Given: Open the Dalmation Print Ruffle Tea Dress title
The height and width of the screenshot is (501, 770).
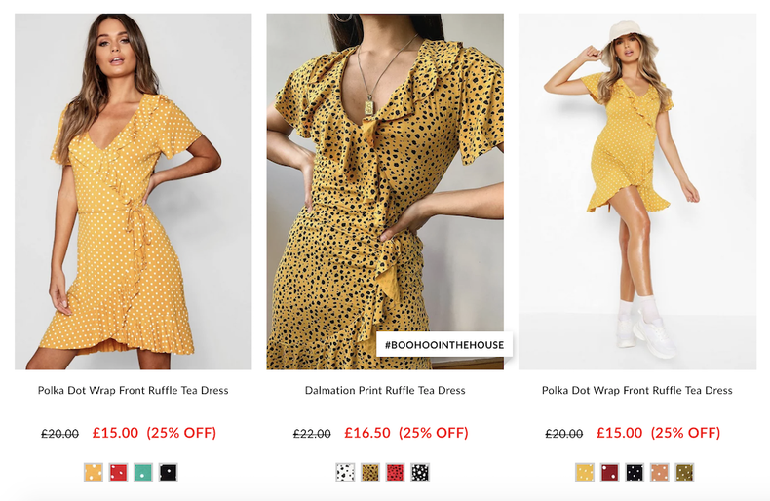Looking at the screenshot, I should (385, 390).
